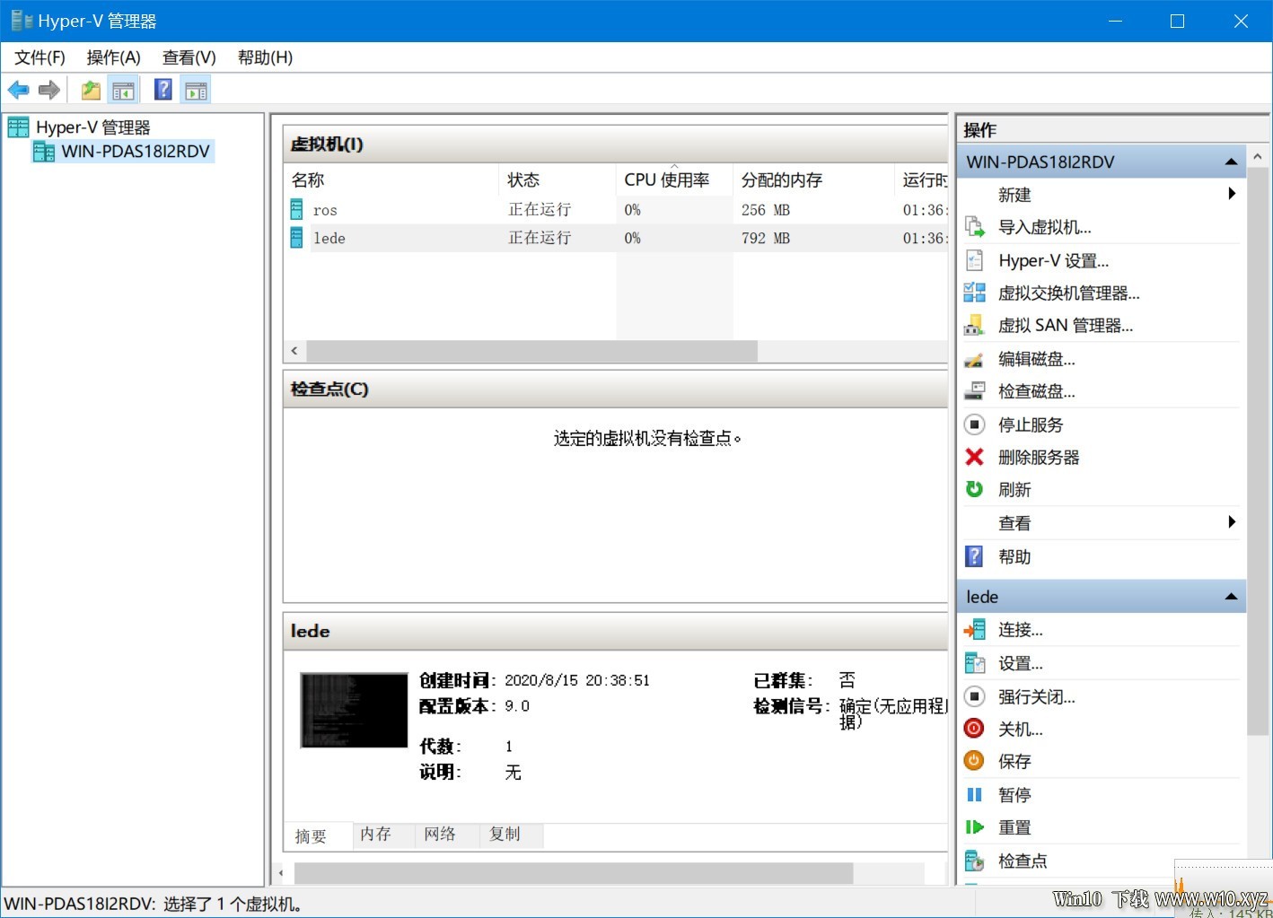The height and width of the screenshot is (918, 1273).
Task: Open the 帮助(H) menu
Action: pyautogui.click(x=265, y=57)
